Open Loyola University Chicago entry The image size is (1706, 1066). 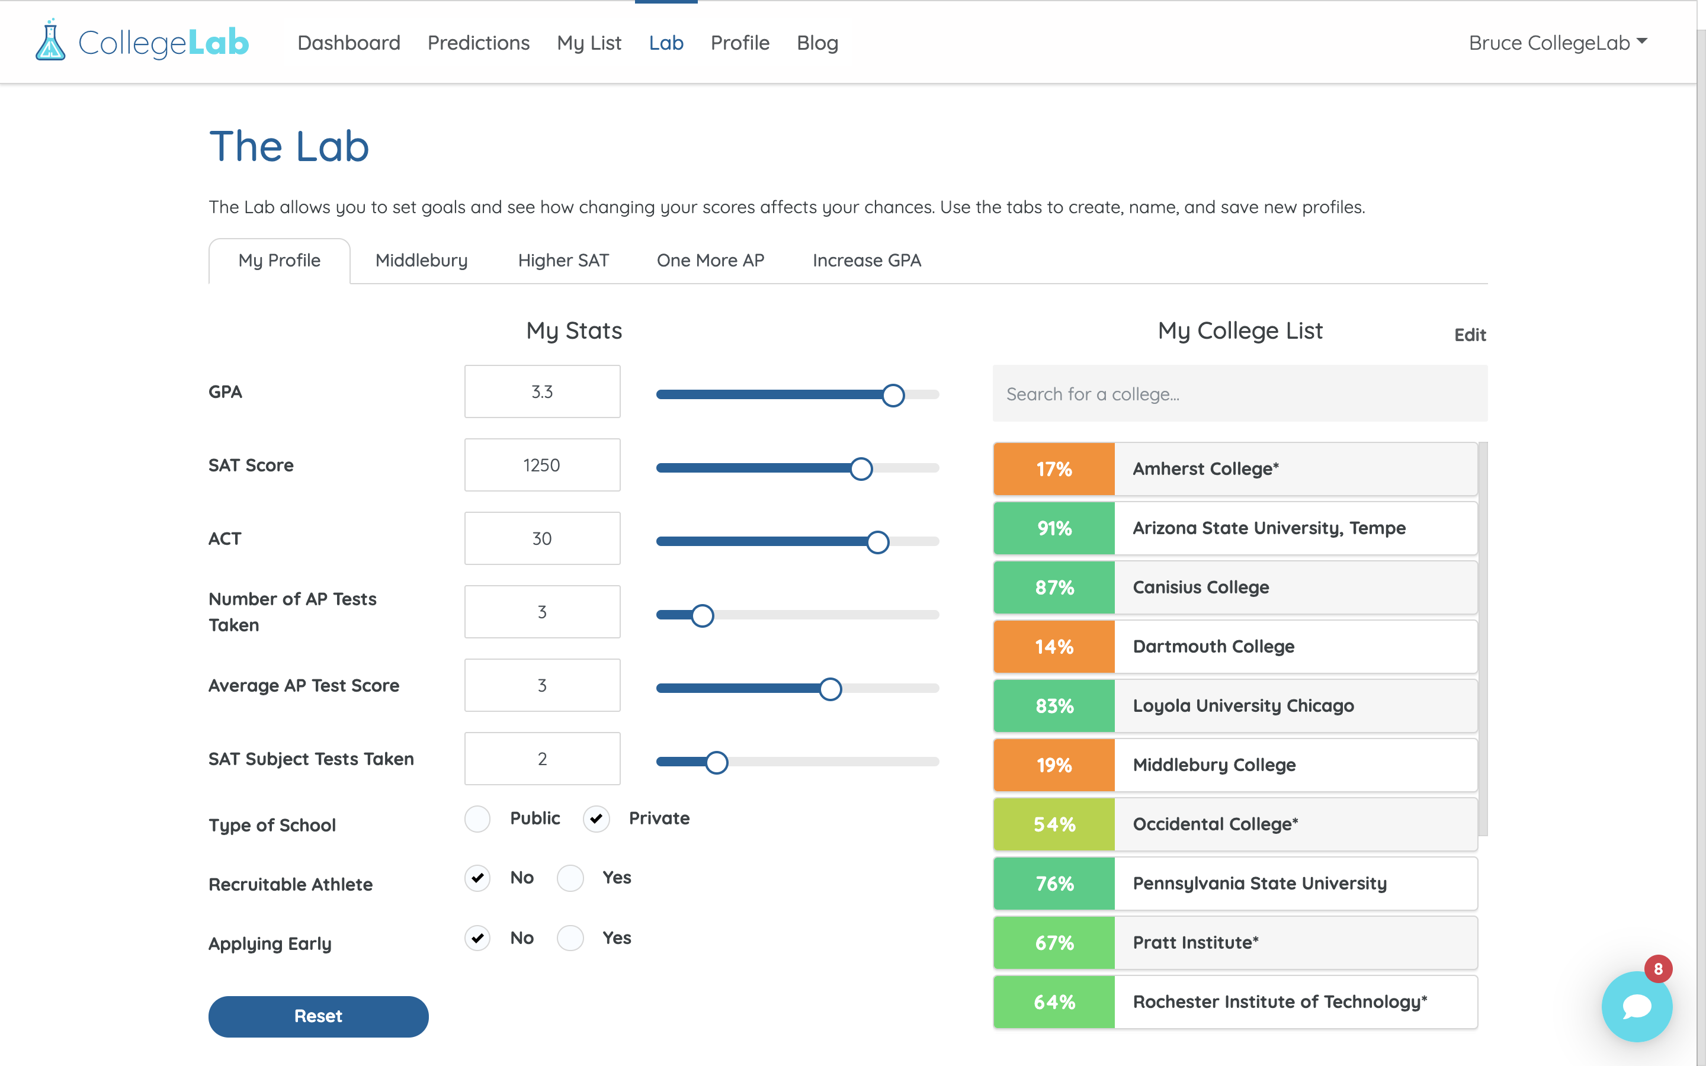pos(1235,706)
